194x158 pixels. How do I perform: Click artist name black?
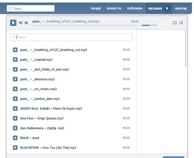coord(24,138)
